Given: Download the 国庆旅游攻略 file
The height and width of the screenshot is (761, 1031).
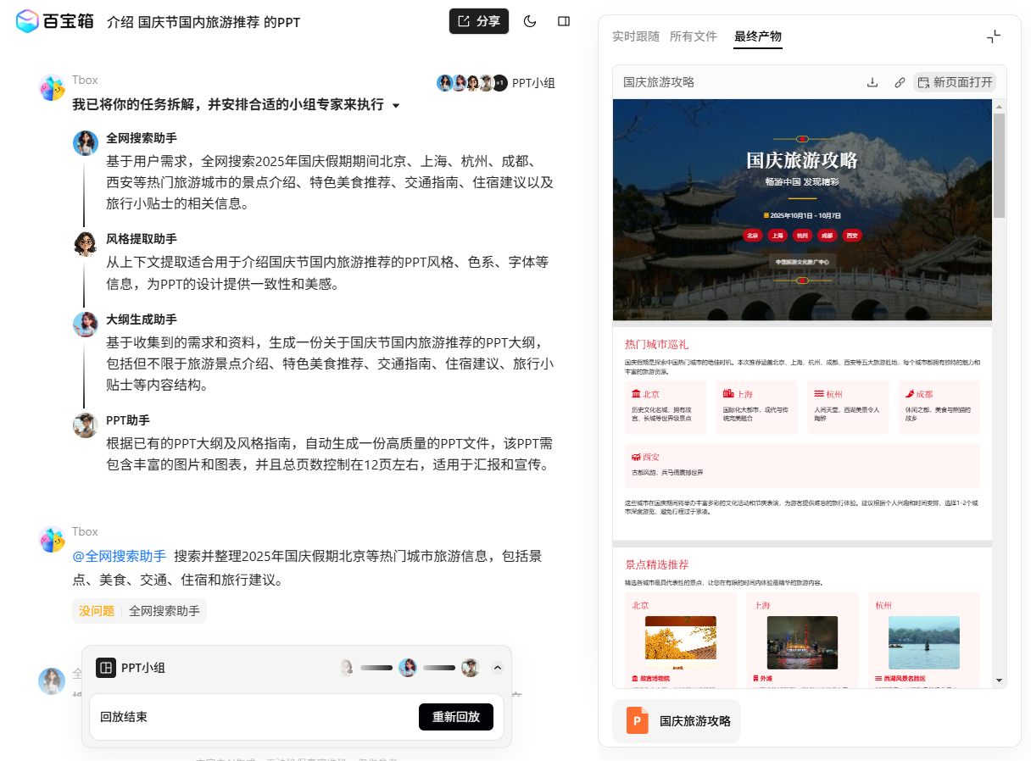Looking at the screenshot, I should pyautogui.click(x=872, y=82).
